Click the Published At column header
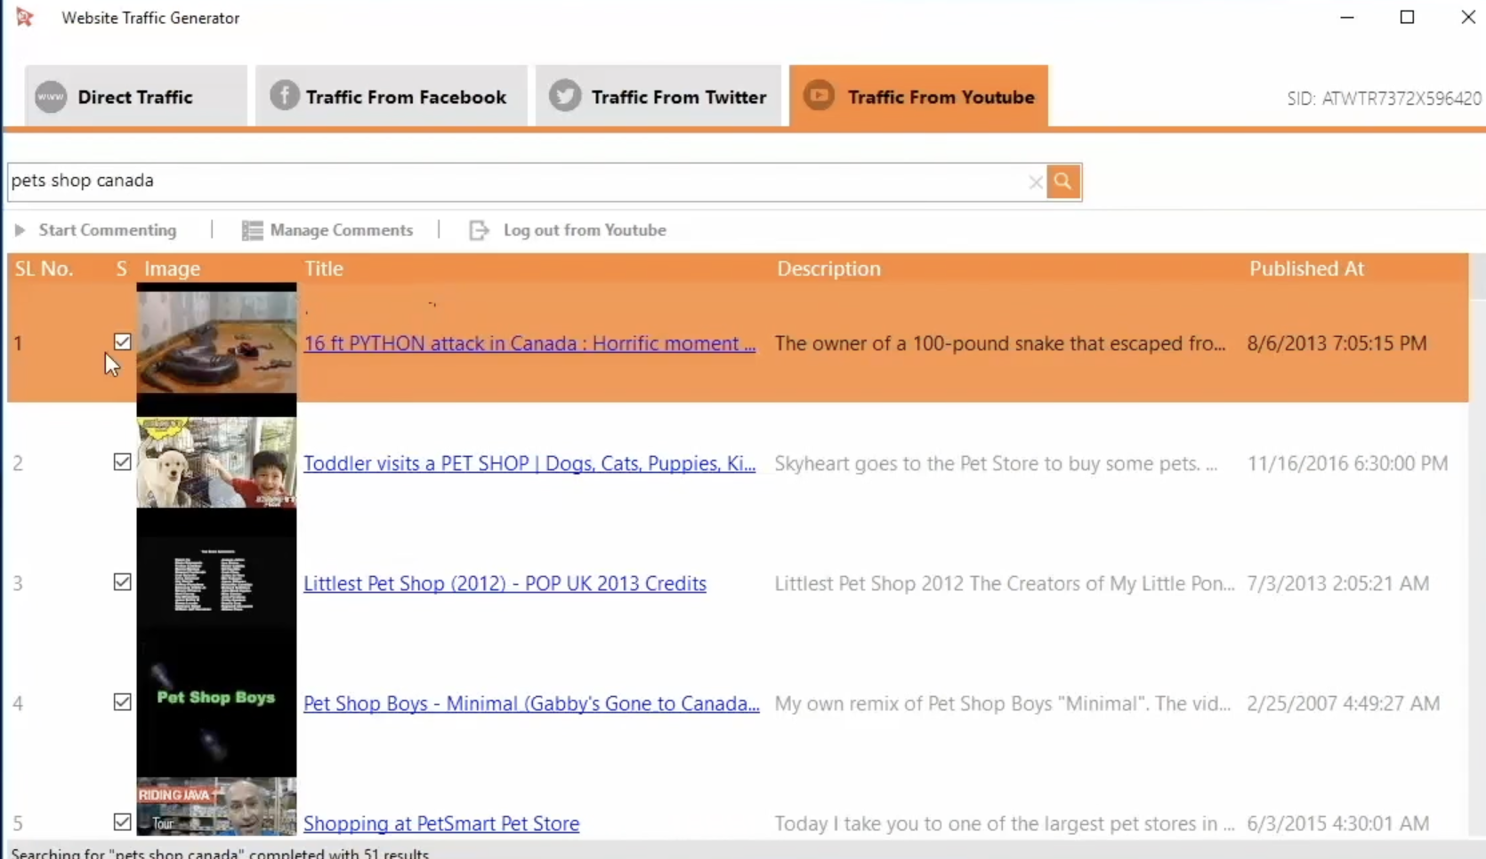Viewport: 1486px width, 859px height. point(1306,269)
